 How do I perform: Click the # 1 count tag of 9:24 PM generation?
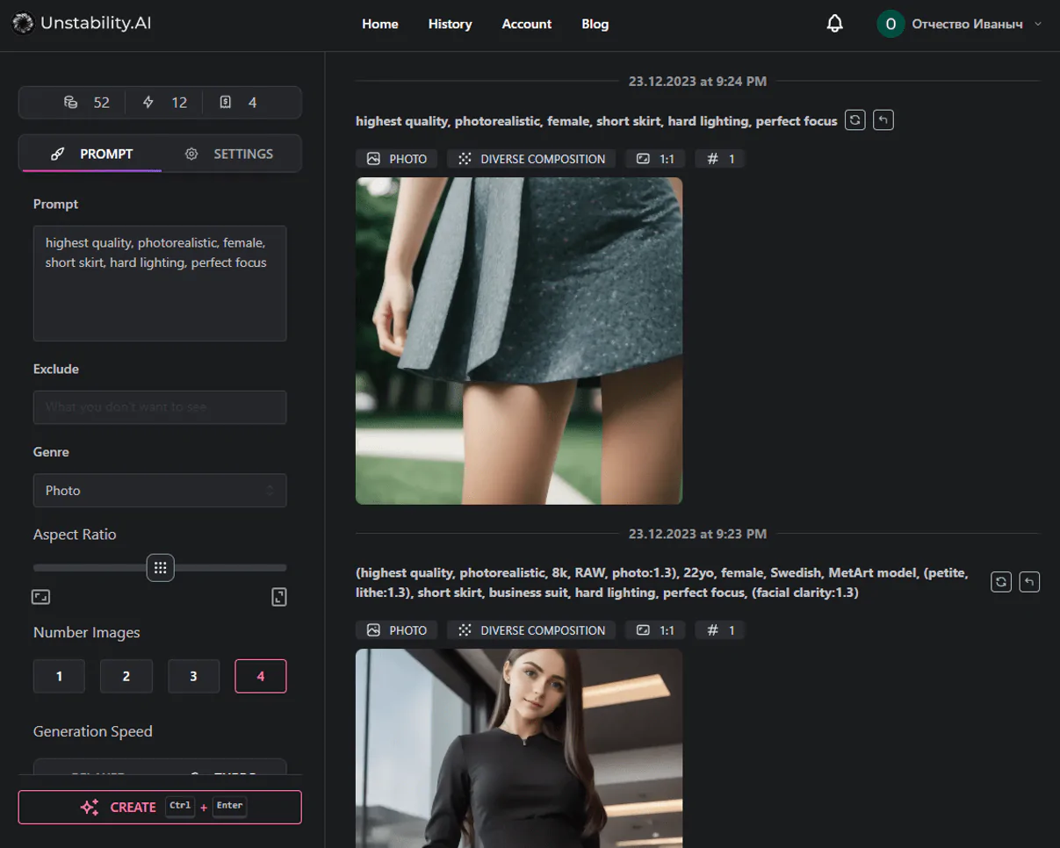[720, 159]
